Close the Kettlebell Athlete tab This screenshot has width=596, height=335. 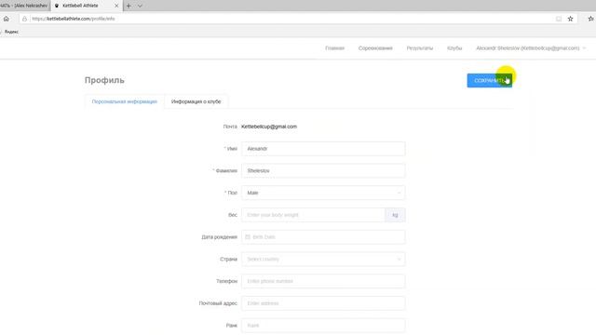[116, 6]
